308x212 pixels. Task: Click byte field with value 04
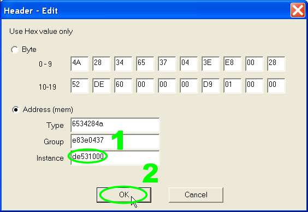[x=188, y=64]
